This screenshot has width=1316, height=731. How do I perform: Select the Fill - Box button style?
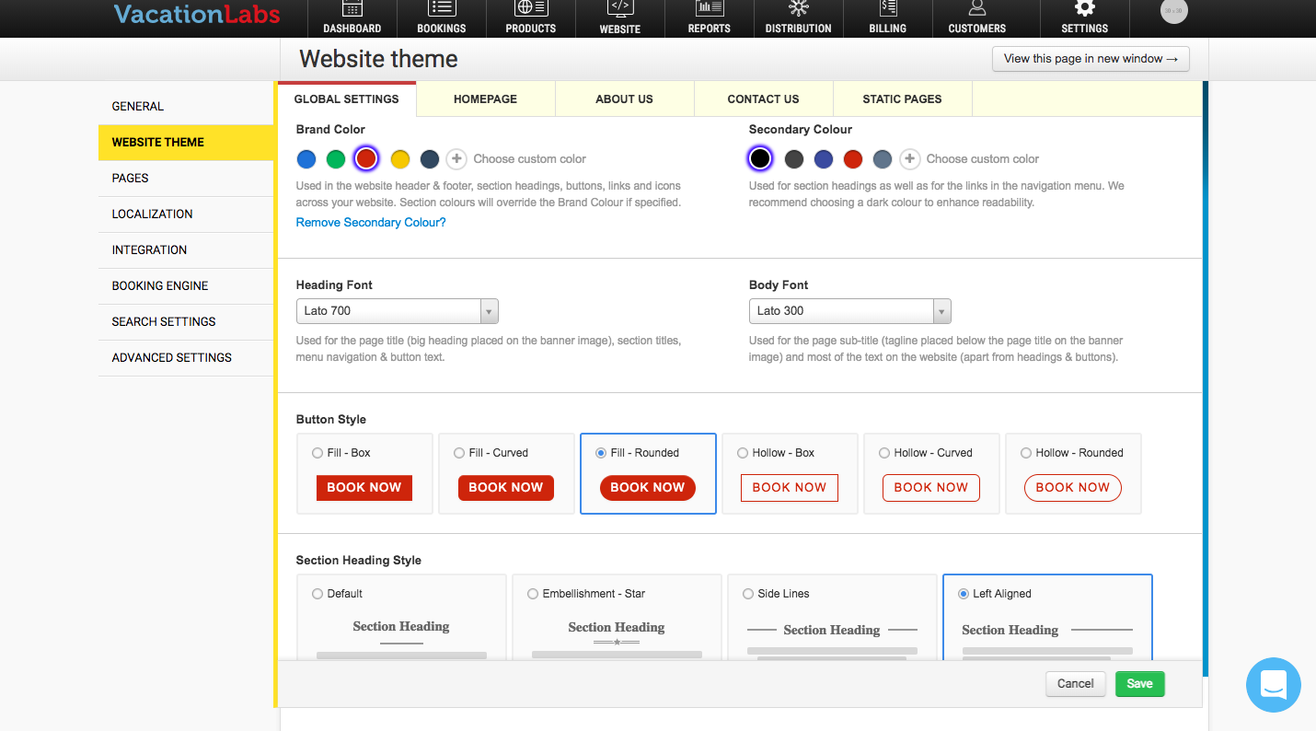(x=317, y=453)
